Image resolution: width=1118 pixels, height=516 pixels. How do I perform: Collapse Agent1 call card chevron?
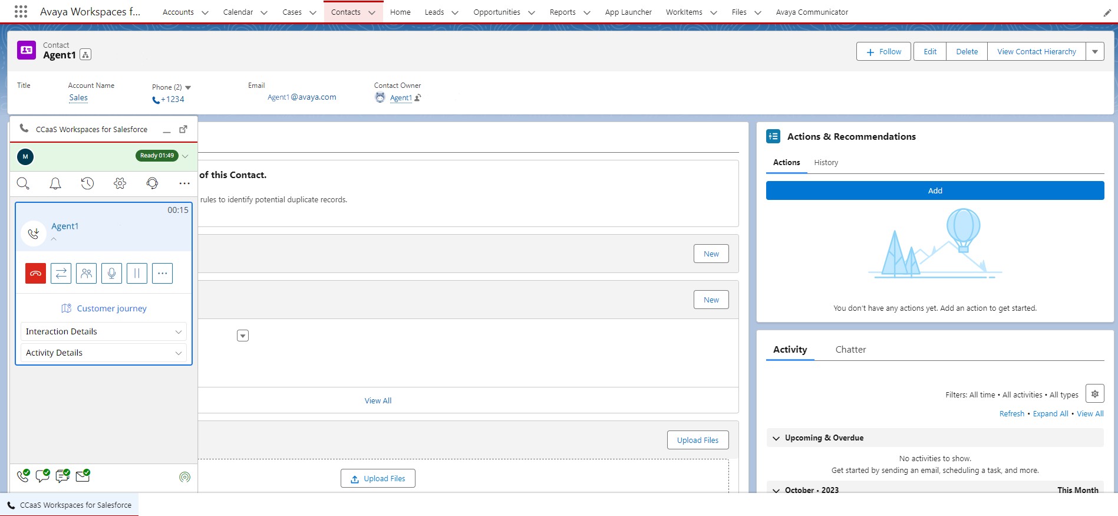(x=54, y=239)
